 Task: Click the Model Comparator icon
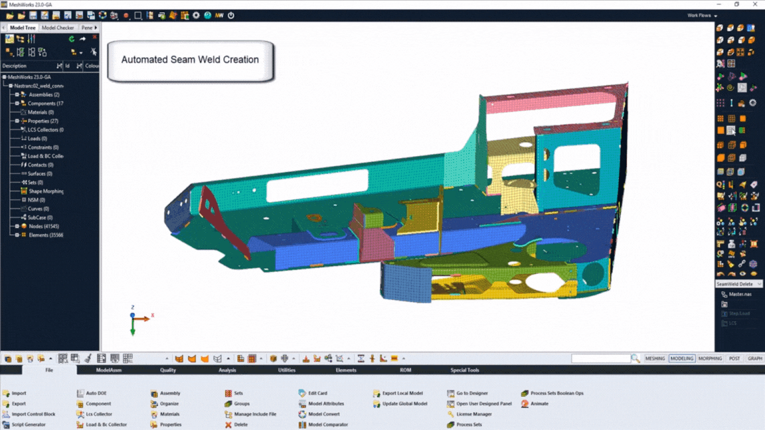coord(302,425)
